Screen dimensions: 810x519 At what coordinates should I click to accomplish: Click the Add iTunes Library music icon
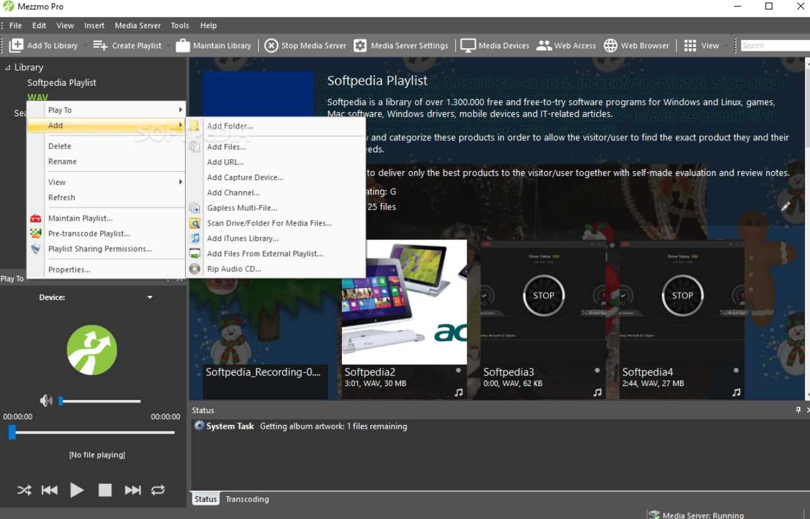click(x=195, y=238)
